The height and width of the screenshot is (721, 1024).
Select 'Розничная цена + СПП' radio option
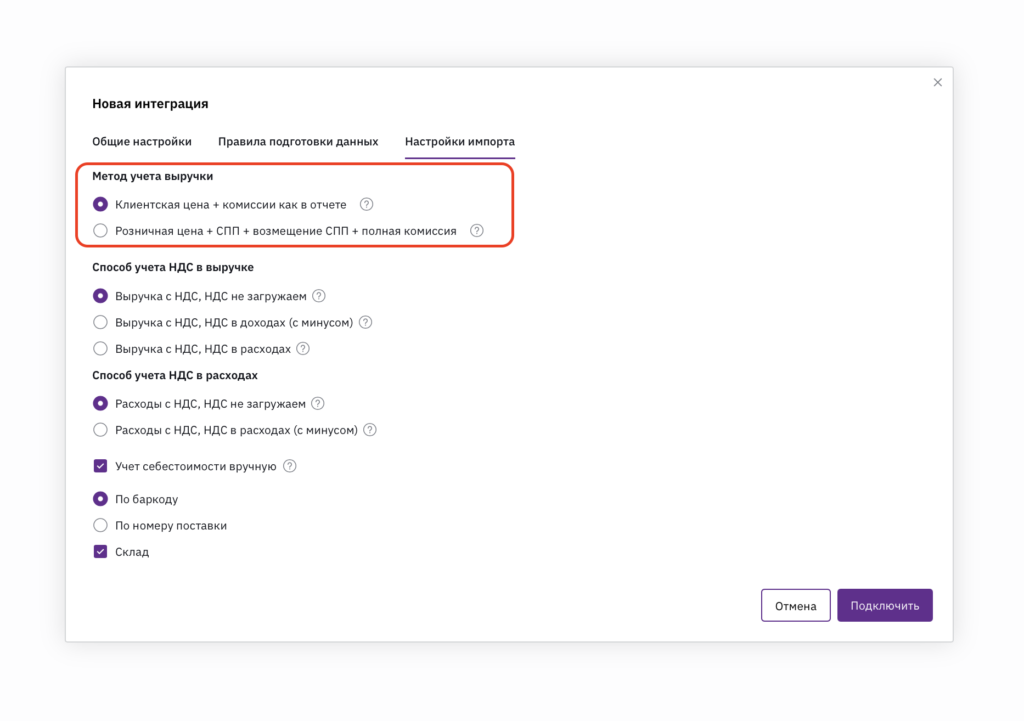click(100, 230)
